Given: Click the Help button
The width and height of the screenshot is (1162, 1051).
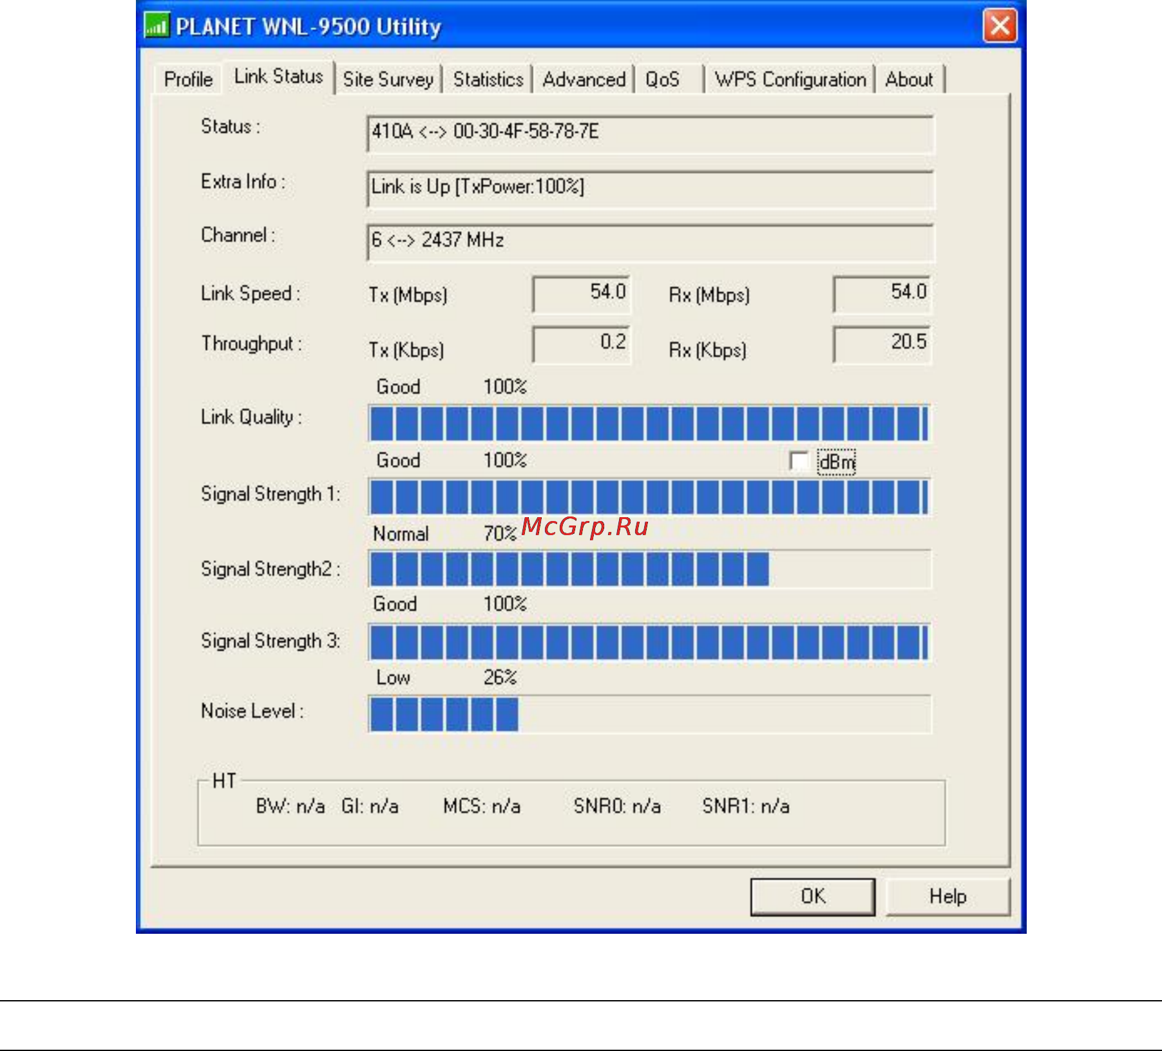Looking at the screenshot, I should [948, 896].
